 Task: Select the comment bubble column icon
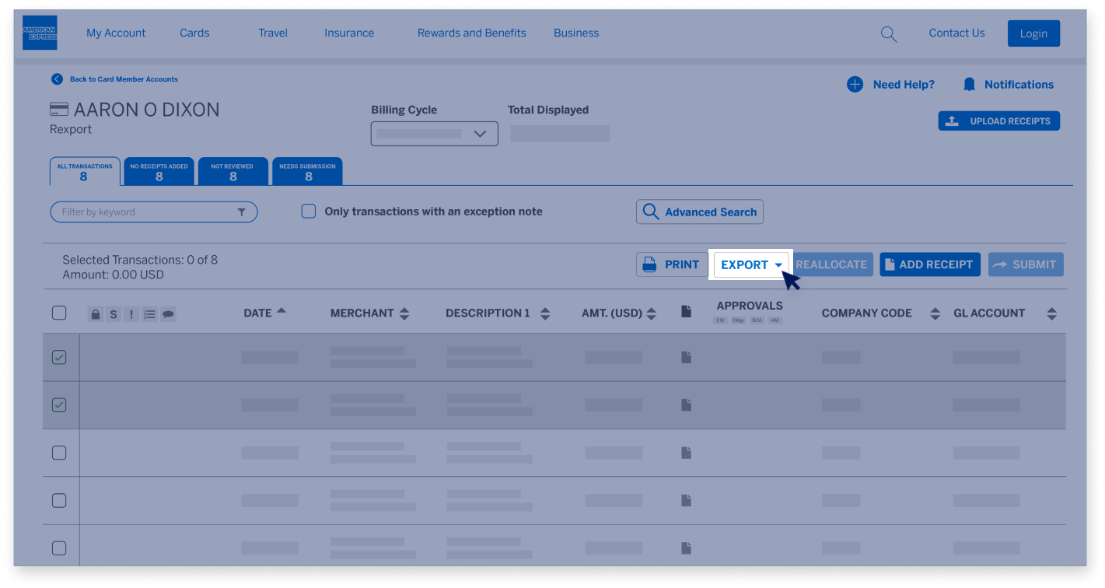168,313
